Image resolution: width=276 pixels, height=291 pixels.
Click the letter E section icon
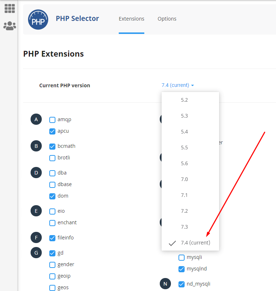[36, 211]
